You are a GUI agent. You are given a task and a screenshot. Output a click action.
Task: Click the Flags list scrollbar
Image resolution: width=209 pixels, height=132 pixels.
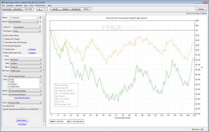(x=40, y=83)
